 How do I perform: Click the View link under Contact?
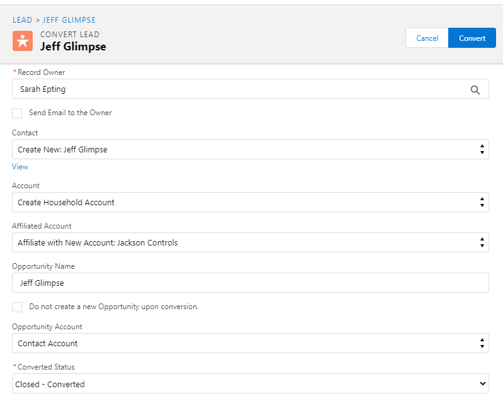tap(20, 167)
